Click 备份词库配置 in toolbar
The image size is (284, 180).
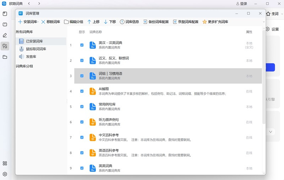coord(156,22)
